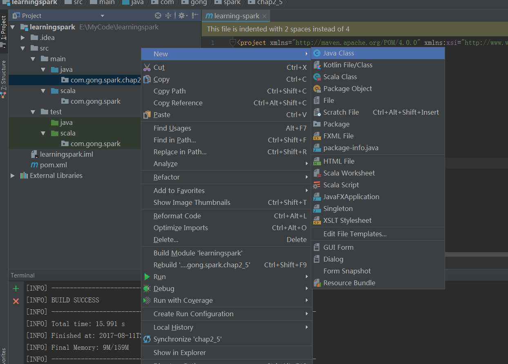Select Edit File Templates...
The height and width of the screenshot is (364, 508).
[x=378, y=234]
